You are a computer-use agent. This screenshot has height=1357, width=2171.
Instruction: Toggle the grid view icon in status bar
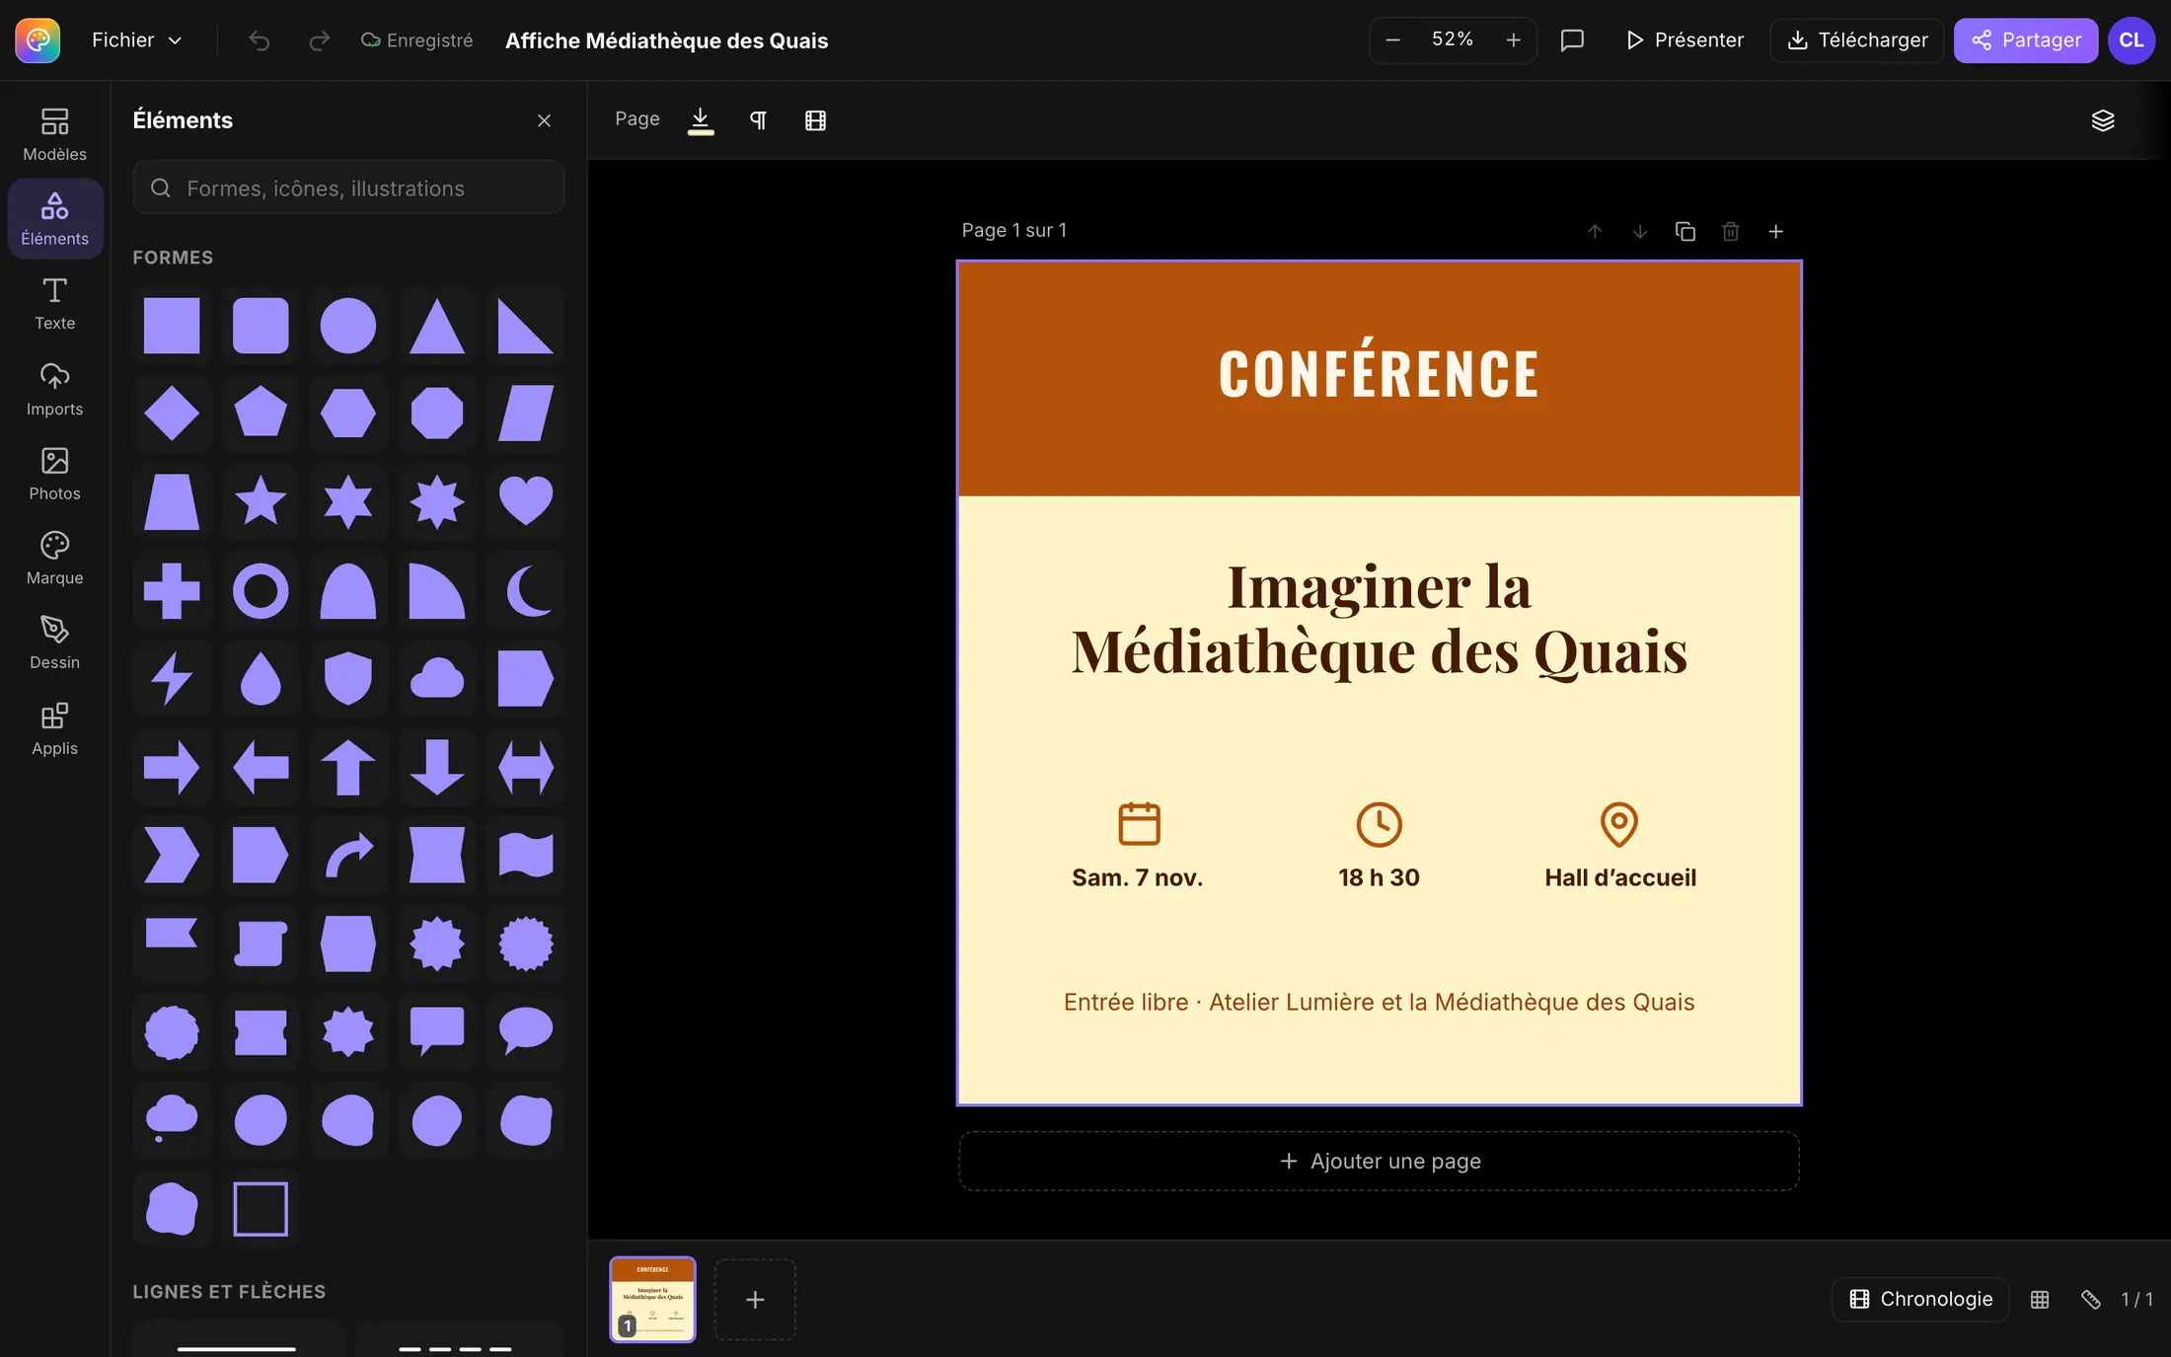pyautogui.click(x=2040, y=1300)
